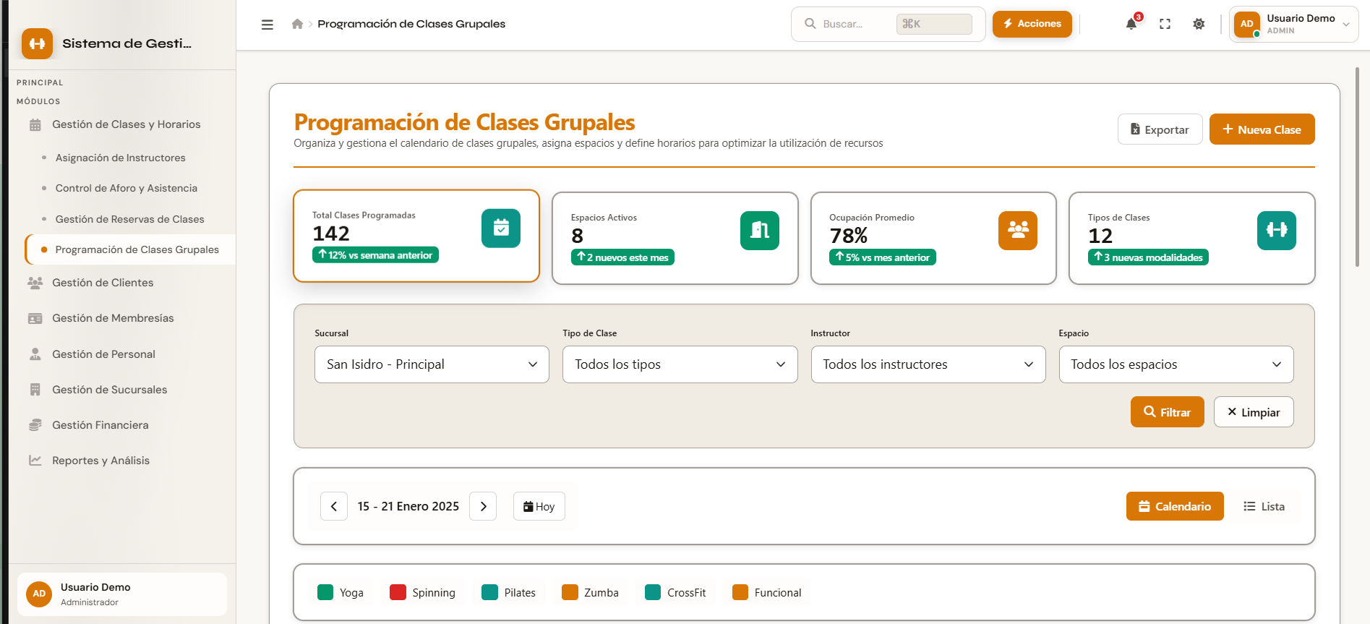Click the '15 - 21 Enero 2025' date range
This screenshot has width=1370, height=624.
click(x=408, y=506)
